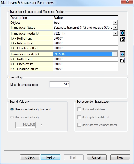Image resolution: width=134 pixels, height=164 pixels.
Task: Open the Transducer Setup dropdown
Action: pyautogui.click(x=115, y=28)
